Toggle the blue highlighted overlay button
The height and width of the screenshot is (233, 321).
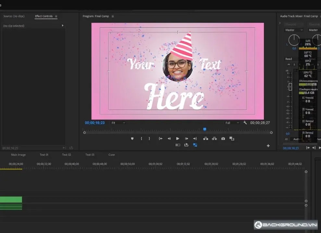195,145
